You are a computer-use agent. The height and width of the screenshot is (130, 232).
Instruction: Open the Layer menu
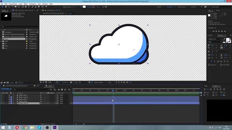(20, 4)
